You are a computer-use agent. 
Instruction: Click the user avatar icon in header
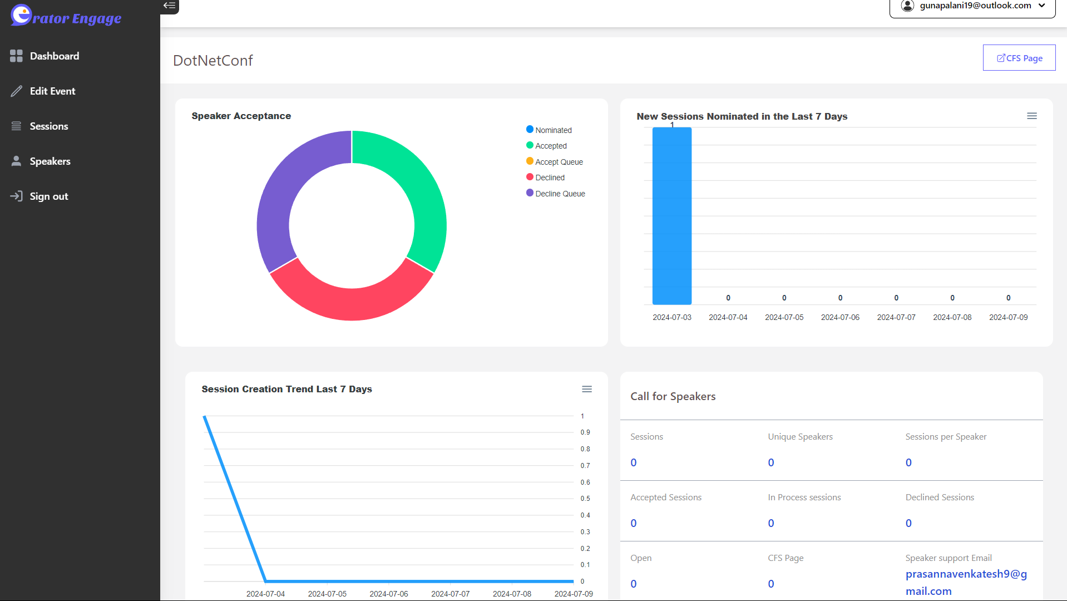tap(907, 6)
